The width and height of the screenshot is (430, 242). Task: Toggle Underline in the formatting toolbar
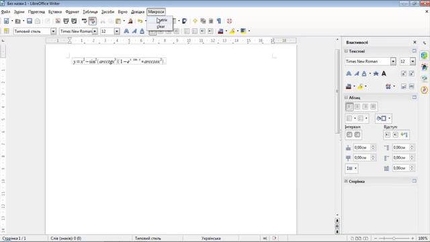click(142, 32)
